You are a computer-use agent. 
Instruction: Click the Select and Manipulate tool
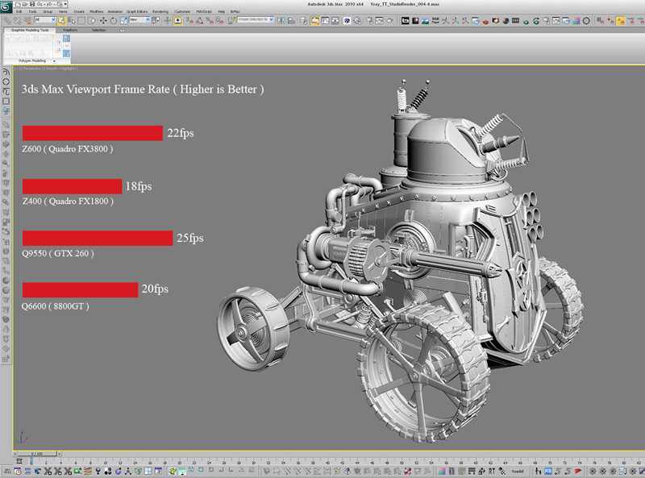point(168,20)
